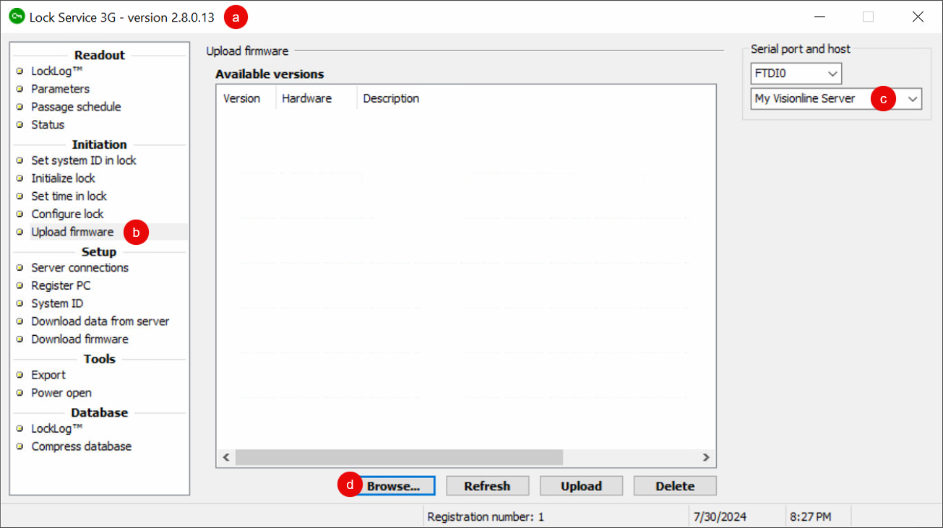
Task: Open Server connections setup
Action: 80,268
